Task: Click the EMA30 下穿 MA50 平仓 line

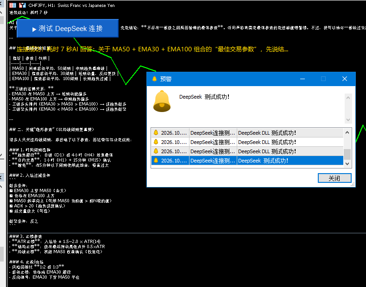Action: click(x=44, y=277)
